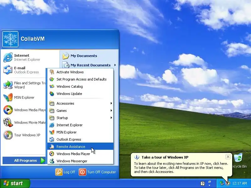
Task: Choose Windows Update menu entry
Action: point(80,93)
